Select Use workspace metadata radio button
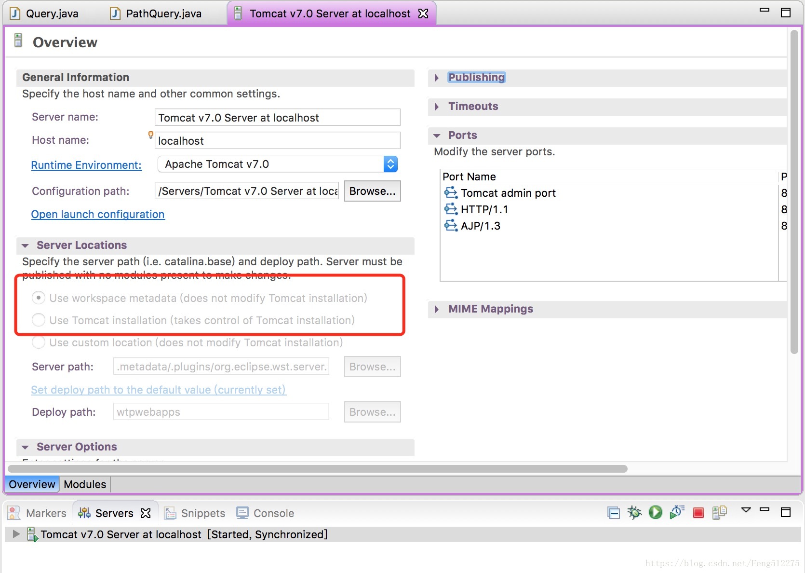 point(39,298)
